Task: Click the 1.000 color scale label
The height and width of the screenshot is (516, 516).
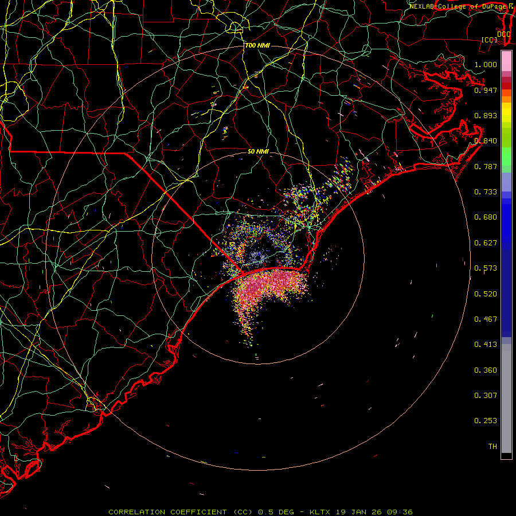Action: (486, 64)
